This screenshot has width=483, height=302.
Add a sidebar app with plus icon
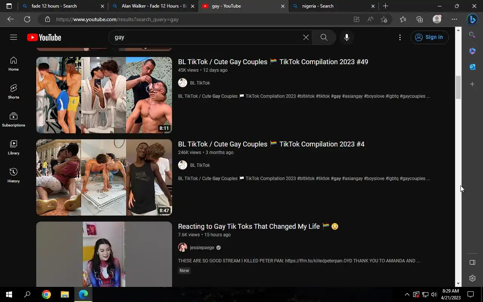click(x=472, y=84)
